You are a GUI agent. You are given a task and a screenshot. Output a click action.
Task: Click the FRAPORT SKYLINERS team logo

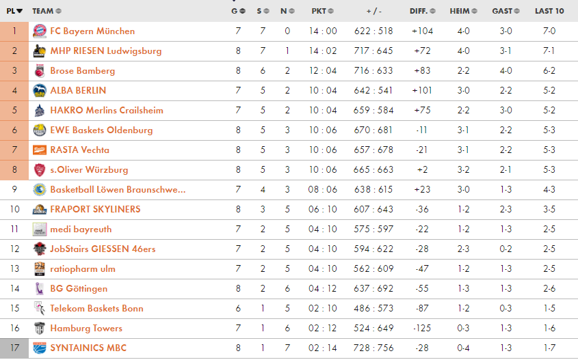(39, 209)
